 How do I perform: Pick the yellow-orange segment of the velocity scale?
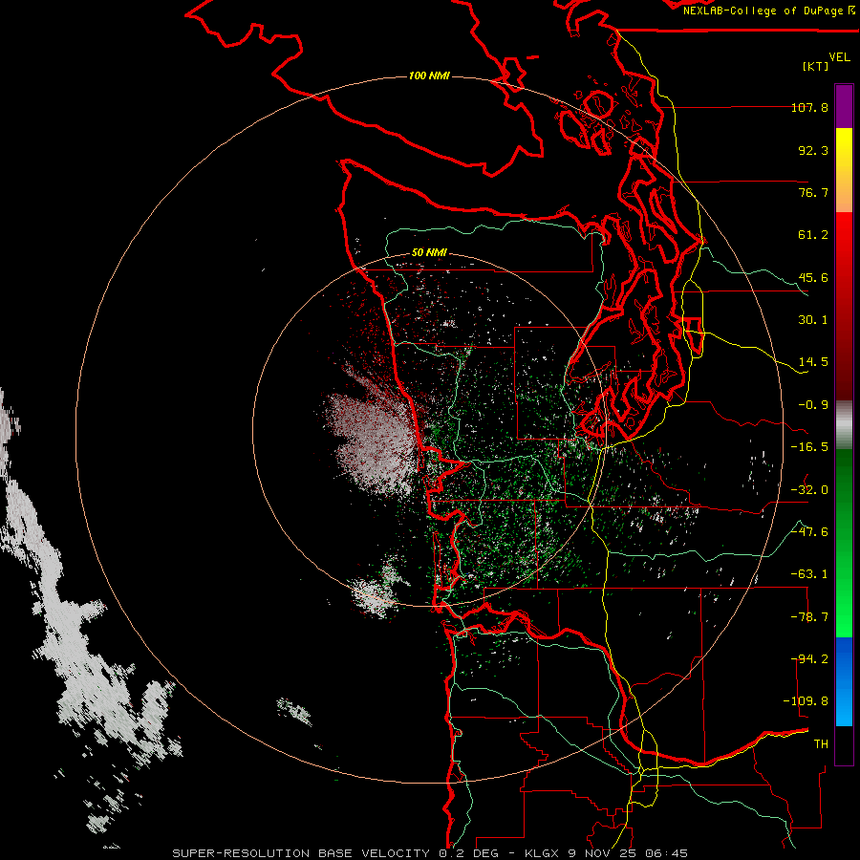pos(844,170)
